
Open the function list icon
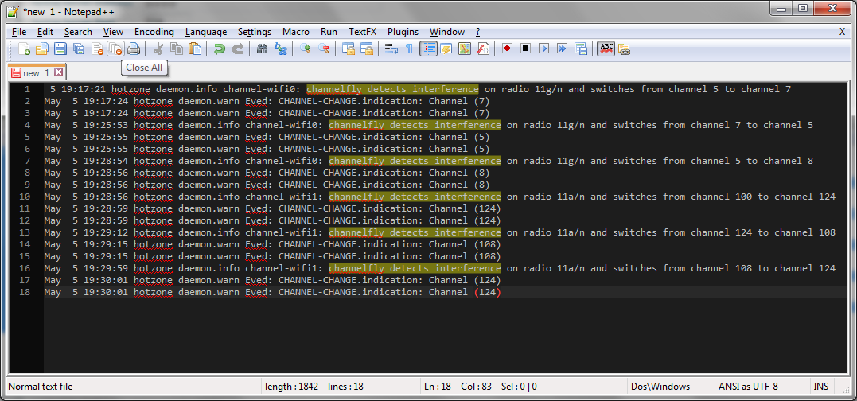click(x=482, y=49)
